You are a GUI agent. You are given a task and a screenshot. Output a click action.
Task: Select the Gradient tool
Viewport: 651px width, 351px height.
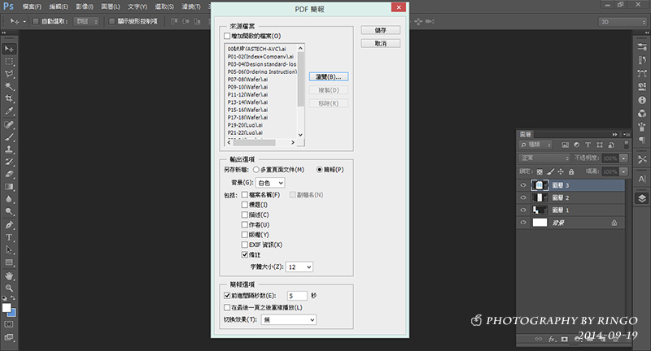[x=9, y=187]
